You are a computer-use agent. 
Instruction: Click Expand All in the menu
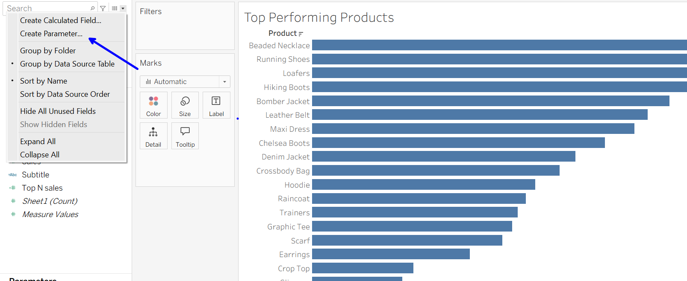(38, 142)
